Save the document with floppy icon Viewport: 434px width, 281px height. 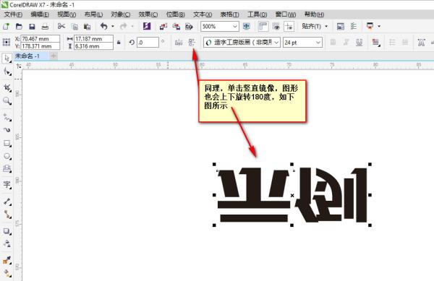point(32,27)
